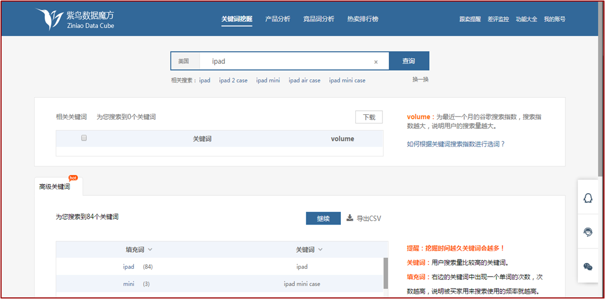Open the keyword selection help link

(455, 144)
